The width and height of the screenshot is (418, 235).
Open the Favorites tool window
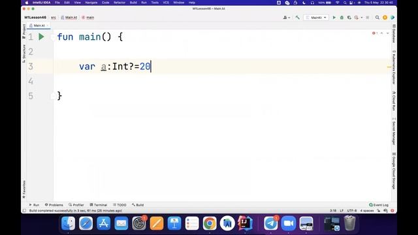[x=24, y=189]
